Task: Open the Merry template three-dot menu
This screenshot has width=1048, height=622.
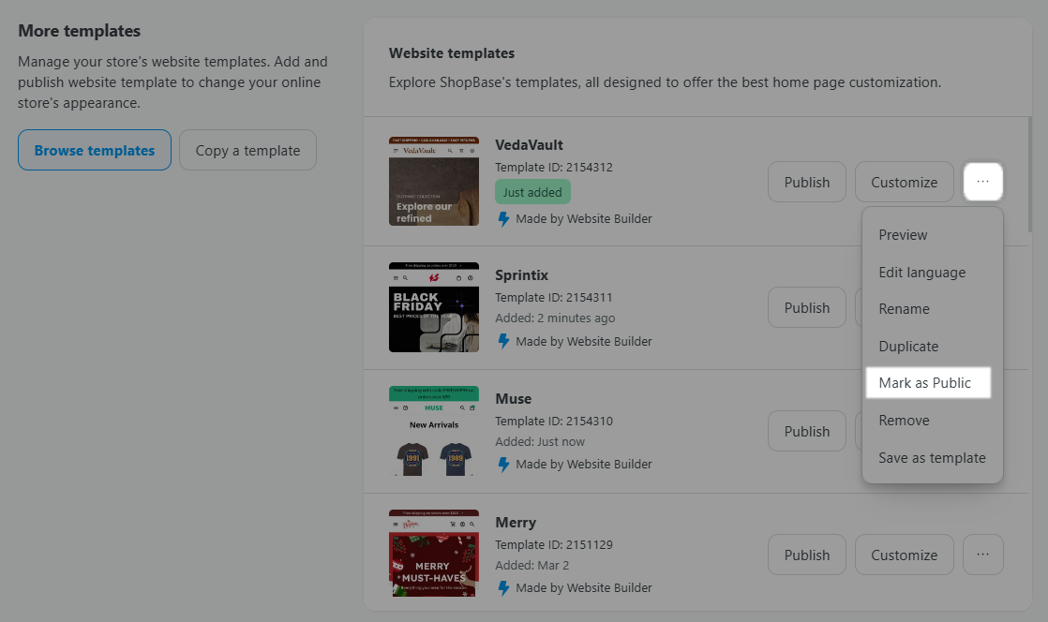Action: coord(982,555)
